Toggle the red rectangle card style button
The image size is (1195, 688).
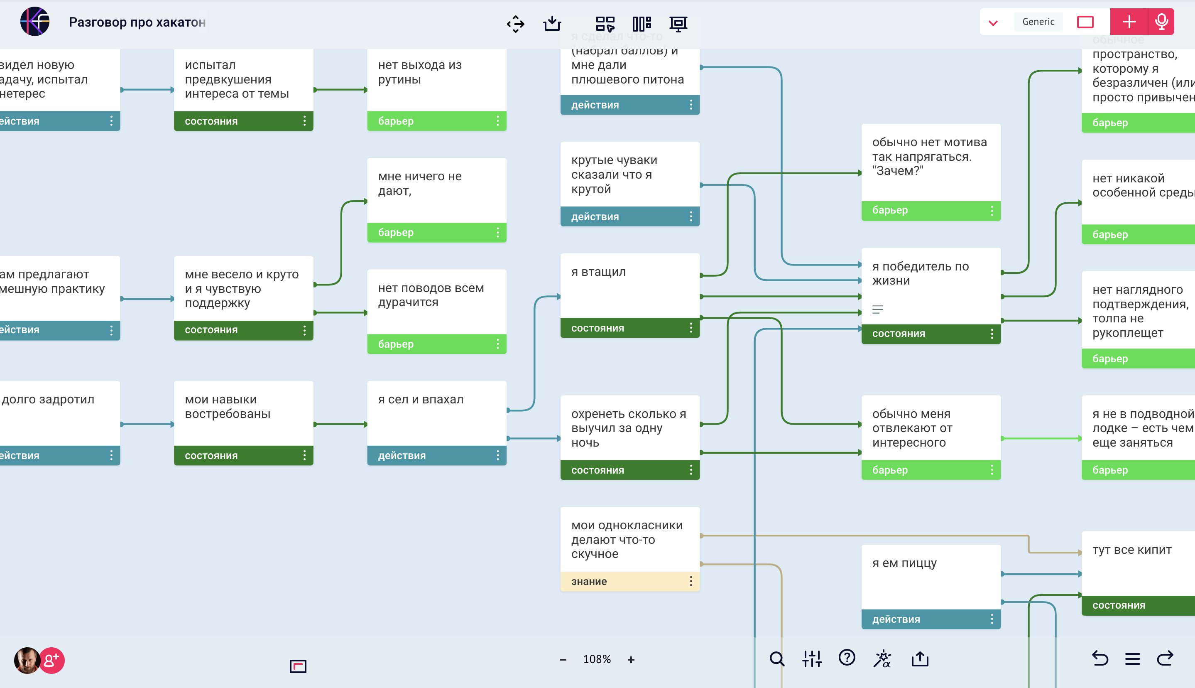[1085, 22]
